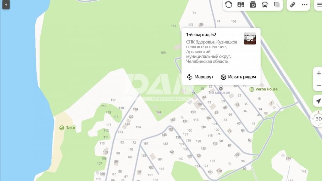322x181 pixels.
Task: Locate my position with arrow icon
Action: [x=318, y=101]
